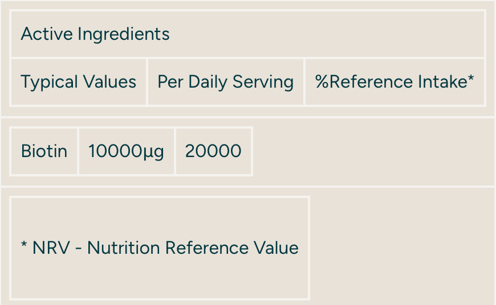Screen dimensions: 496x305
Task: Click the µg unit after 10000
Action: (153, 152)
